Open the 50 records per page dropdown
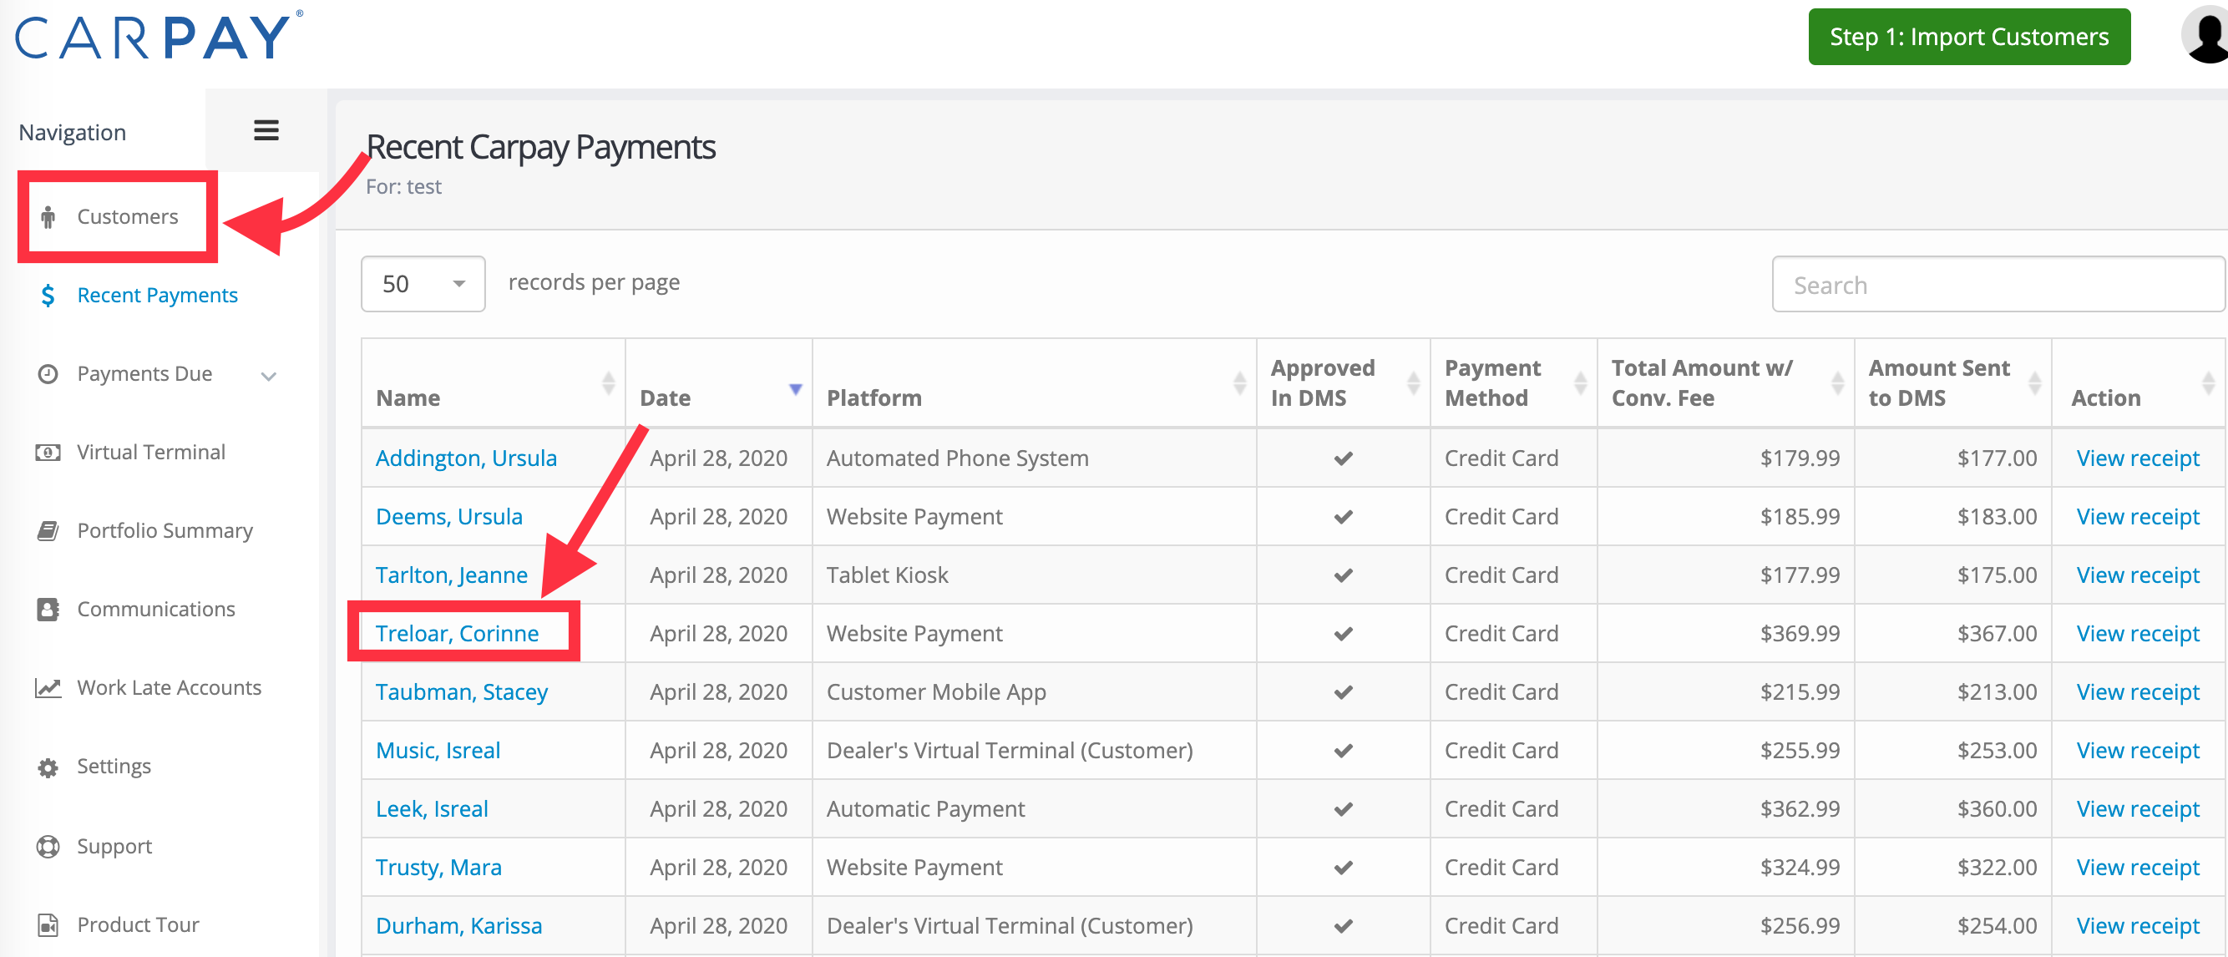 tap(423, 284)
